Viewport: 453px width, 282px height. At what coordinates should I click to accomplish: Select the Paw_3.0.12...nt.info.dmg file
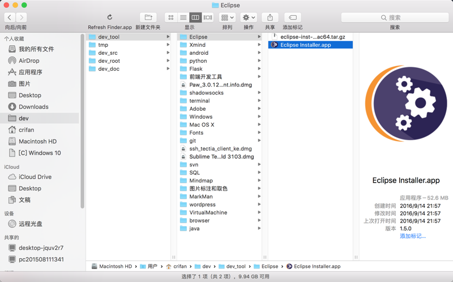[x=220, y=85]
